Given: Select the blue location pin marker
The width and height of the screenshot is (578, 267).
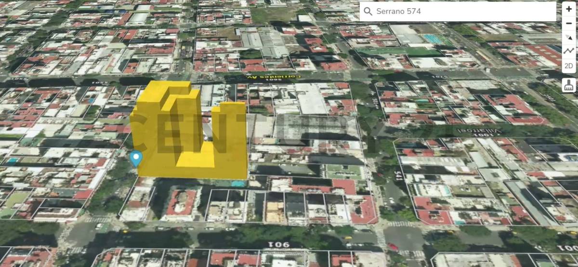Looking at the screenshot, I should click(x=136, y=158).
